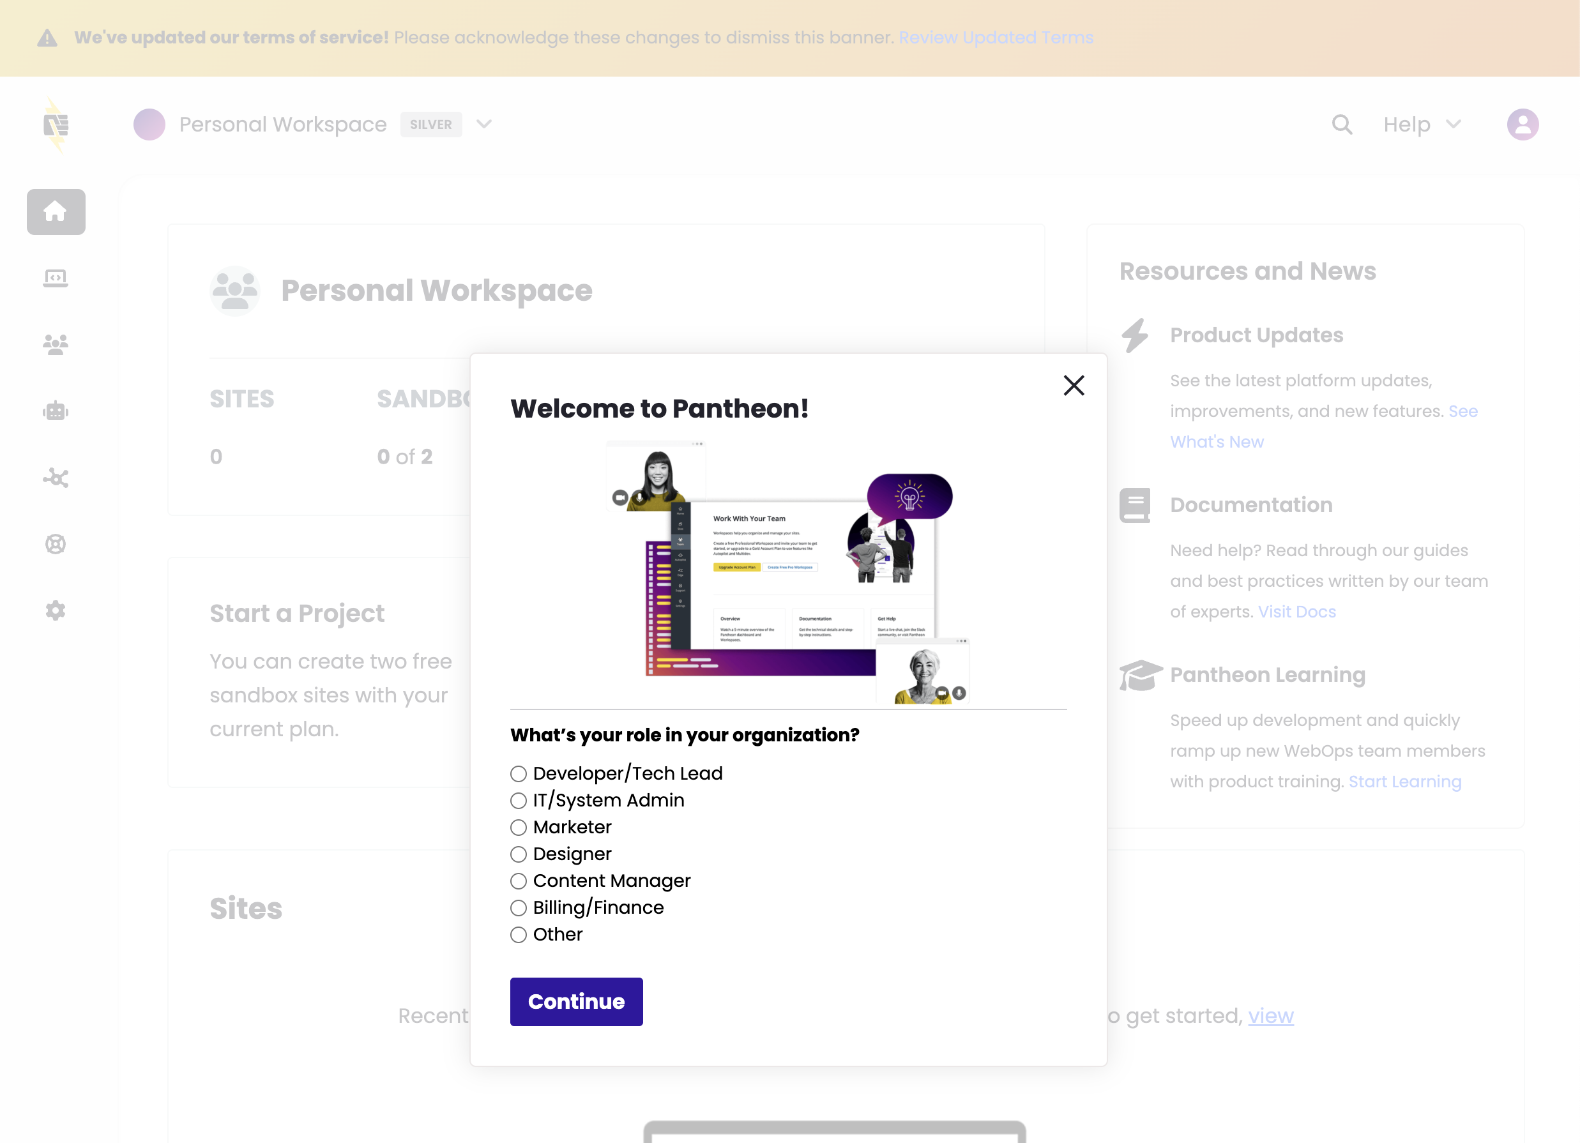Expand the workspace switcher chevron

pos(484,125)
